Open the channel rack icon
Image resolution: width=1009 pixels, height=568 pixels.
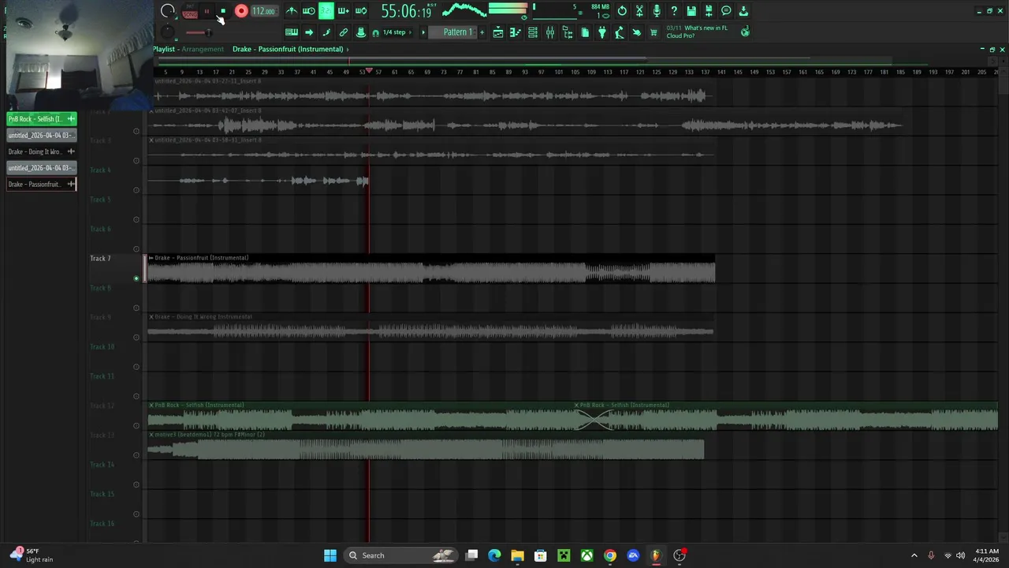coord(533,32)
